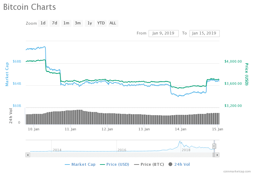Set chart zoom to 1m
This screenshot has width=254, height=174.
click(x=66, y=23)
